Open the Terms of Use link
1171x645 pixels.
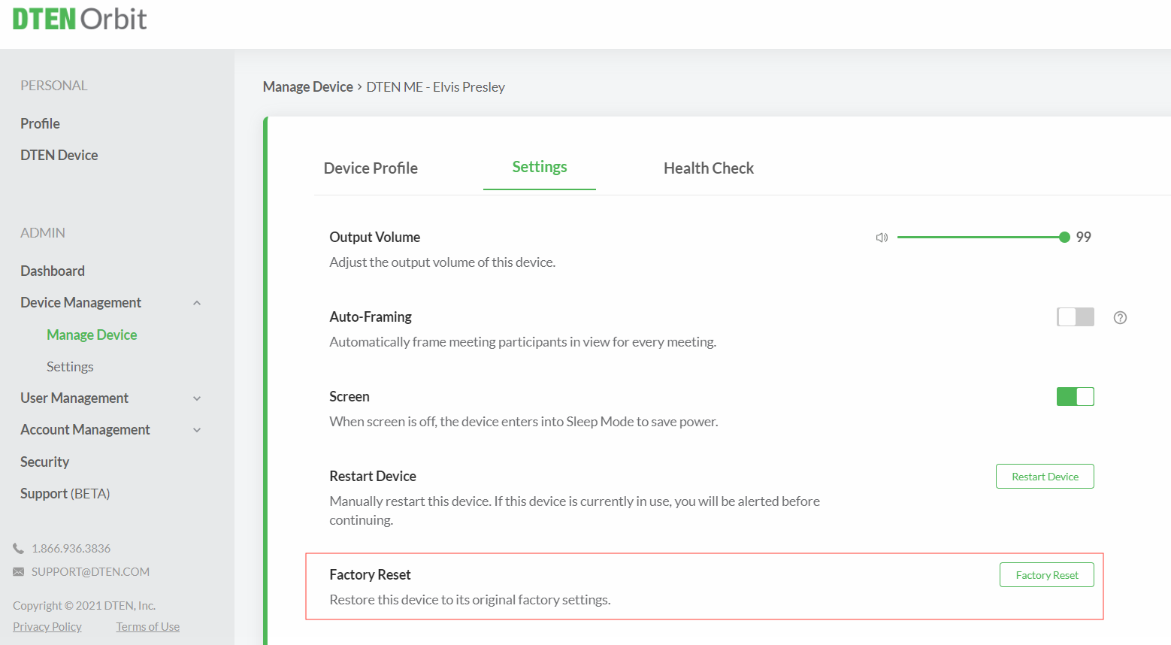[x=148, y=627]
